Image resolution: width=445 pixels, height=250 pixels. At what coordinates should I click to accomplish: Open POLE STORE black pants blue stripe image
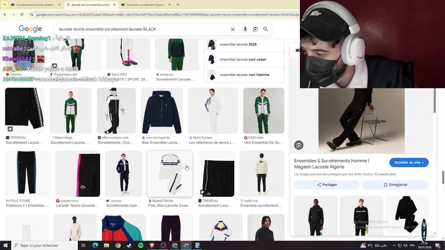pos(27,174)
